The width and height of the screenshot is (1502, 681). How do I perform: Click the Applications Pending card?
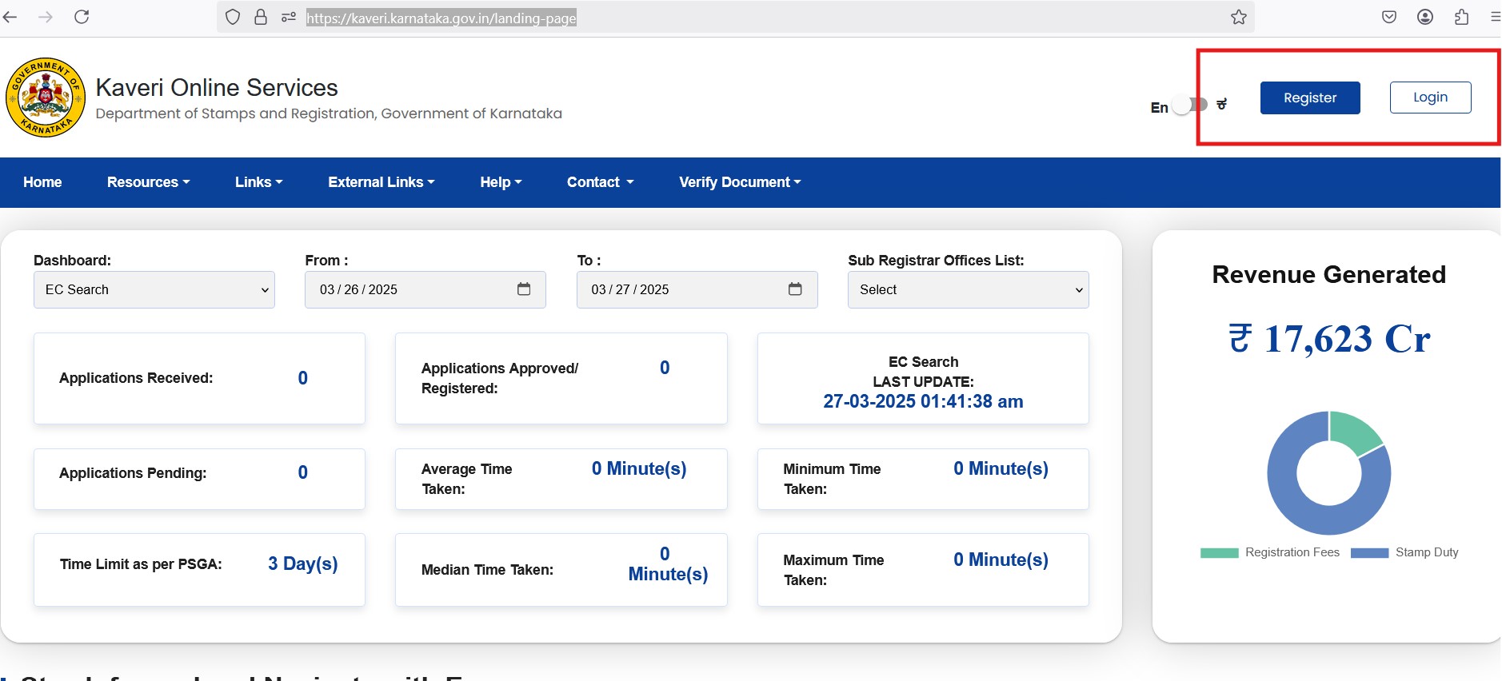pyautogui.click(x=199, y=479)
